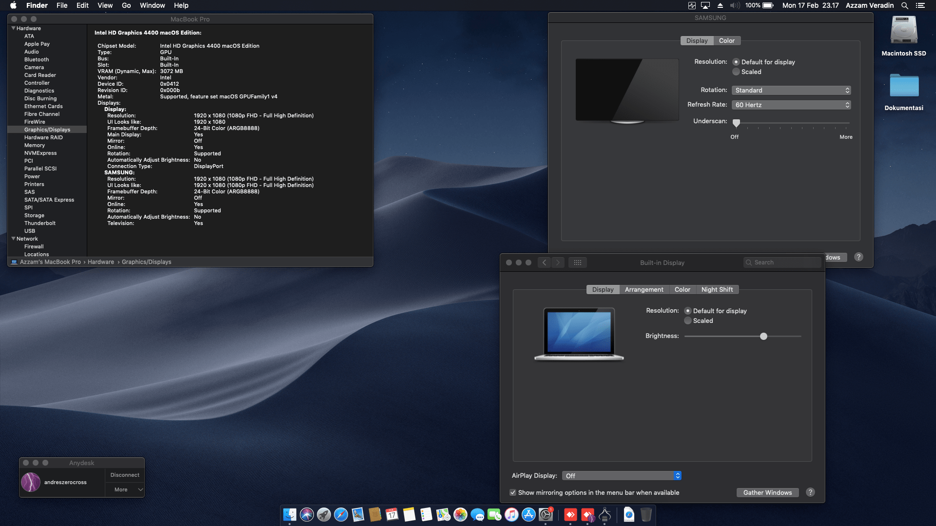Open the Apple menu
Viewport: 936px width, 526px height.
13,5
